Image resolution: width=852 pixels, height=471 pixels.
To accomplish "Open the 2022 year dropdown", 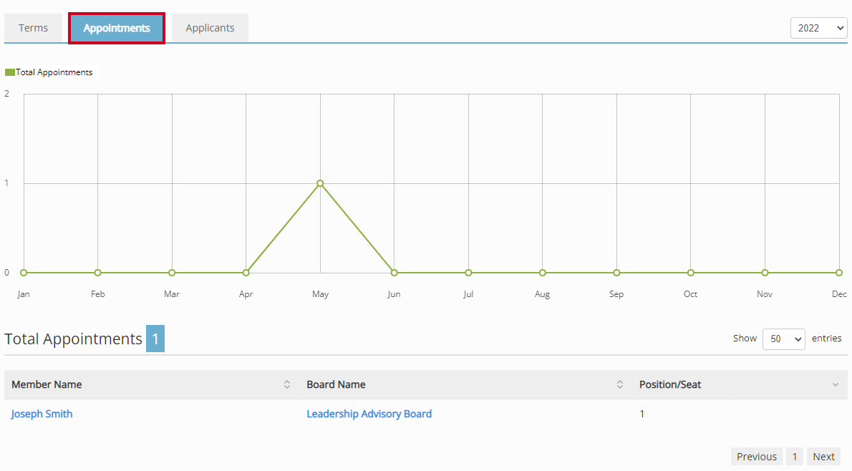I will click(819, 28).
